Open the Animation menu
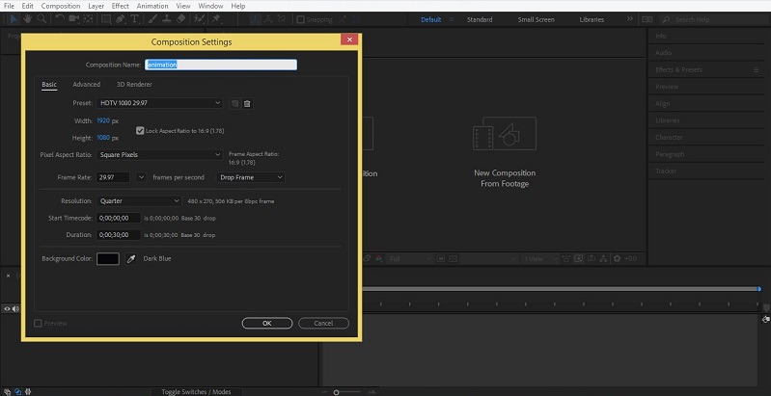Image resolution: width=771 pixels, height=396 pixels. coord(152,6)
